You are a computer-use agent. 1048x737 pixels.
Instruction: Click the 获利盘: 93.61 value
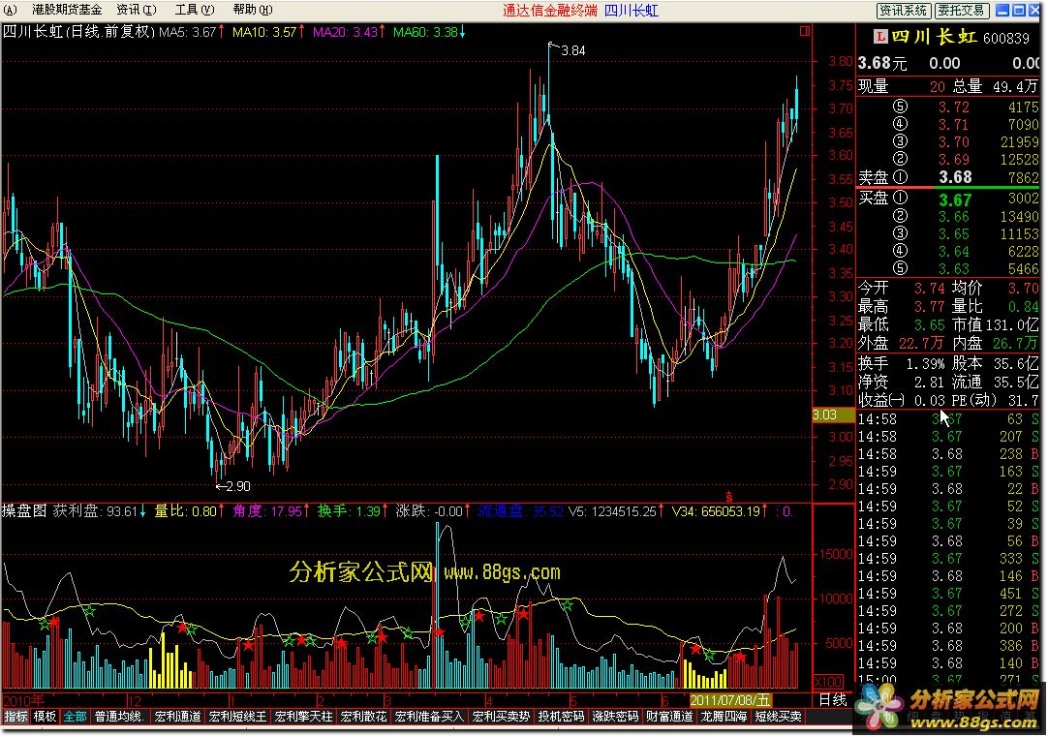(101, 511)
